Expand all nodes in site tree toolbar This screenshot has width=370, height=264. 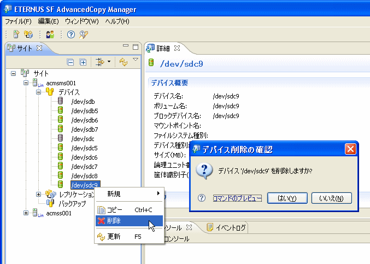tap(83, 62)
